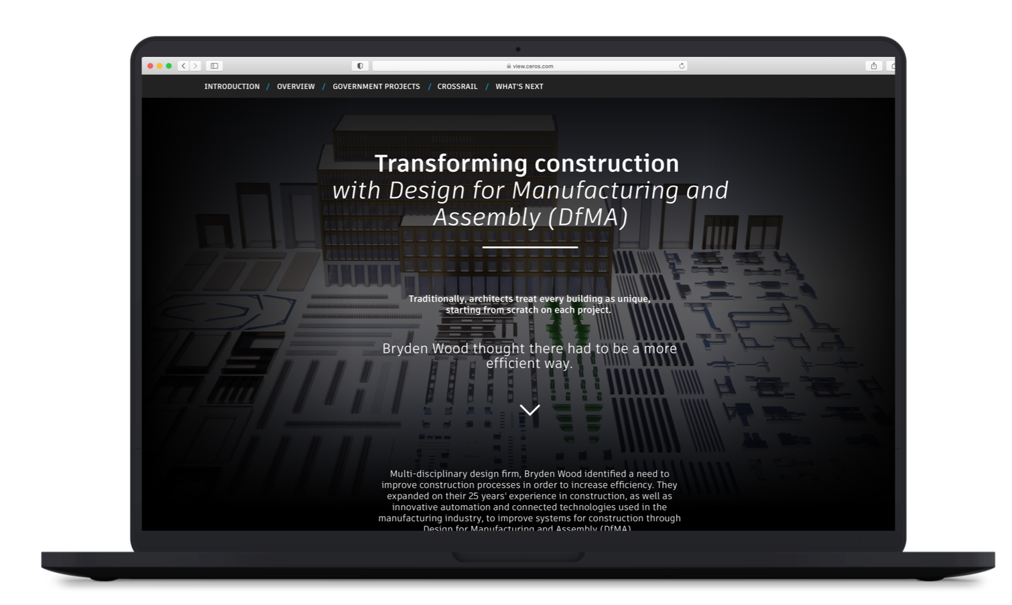The height and width of the screenshot is (605, 1012).
Task: Reload the page with the refresh icon
Action: [x=682, y=66]
